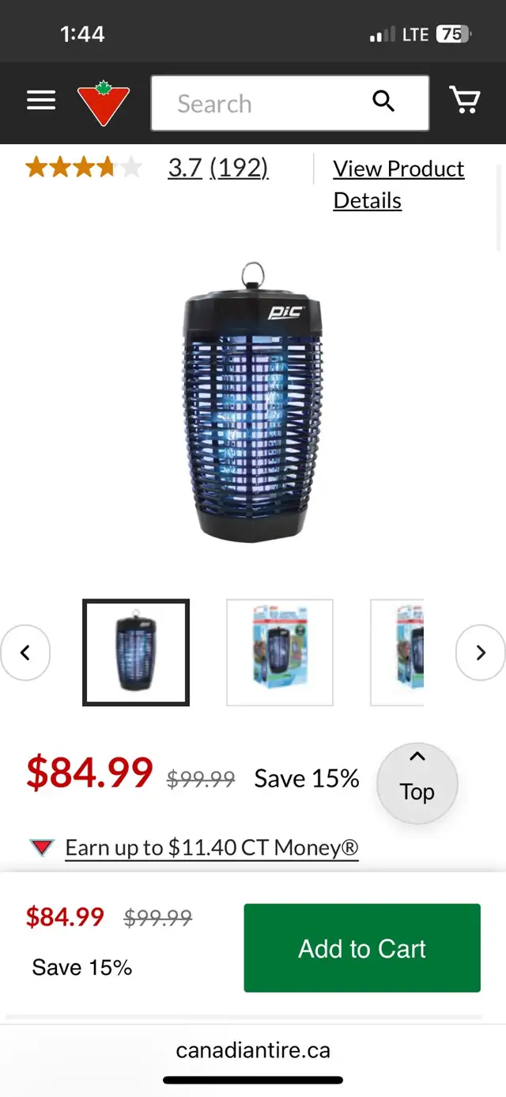Open View Product Details link
The image size is (506, 1097).
(x=398, y=184)
